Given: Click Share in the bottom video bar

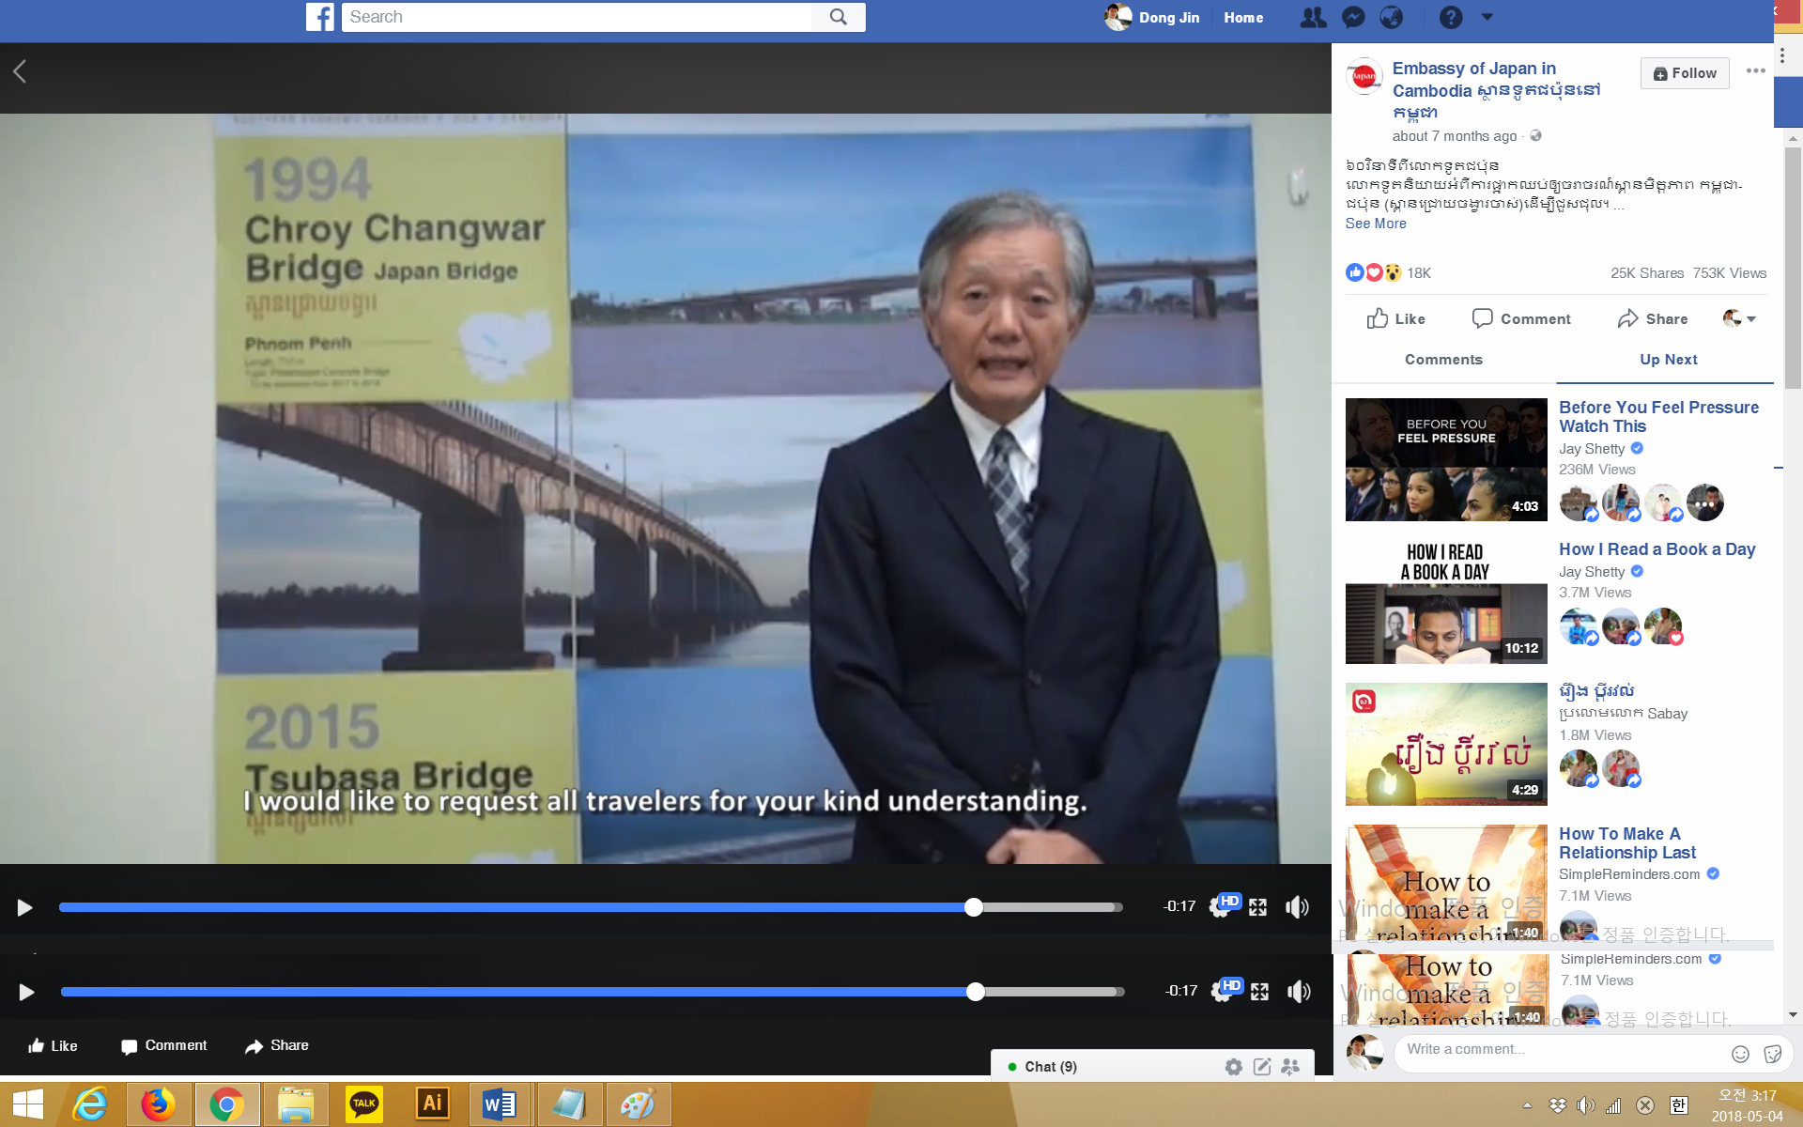Looking at the screenshot, I should 277,1045.
